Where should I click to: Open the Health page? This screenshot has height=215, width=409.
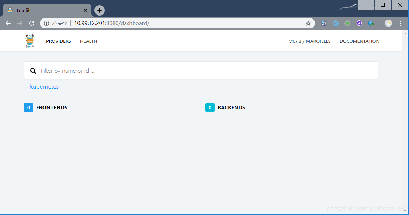click(x=89, y=41)
